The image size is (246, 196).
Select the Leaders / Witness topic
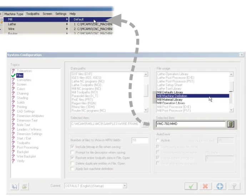[29, 130]
